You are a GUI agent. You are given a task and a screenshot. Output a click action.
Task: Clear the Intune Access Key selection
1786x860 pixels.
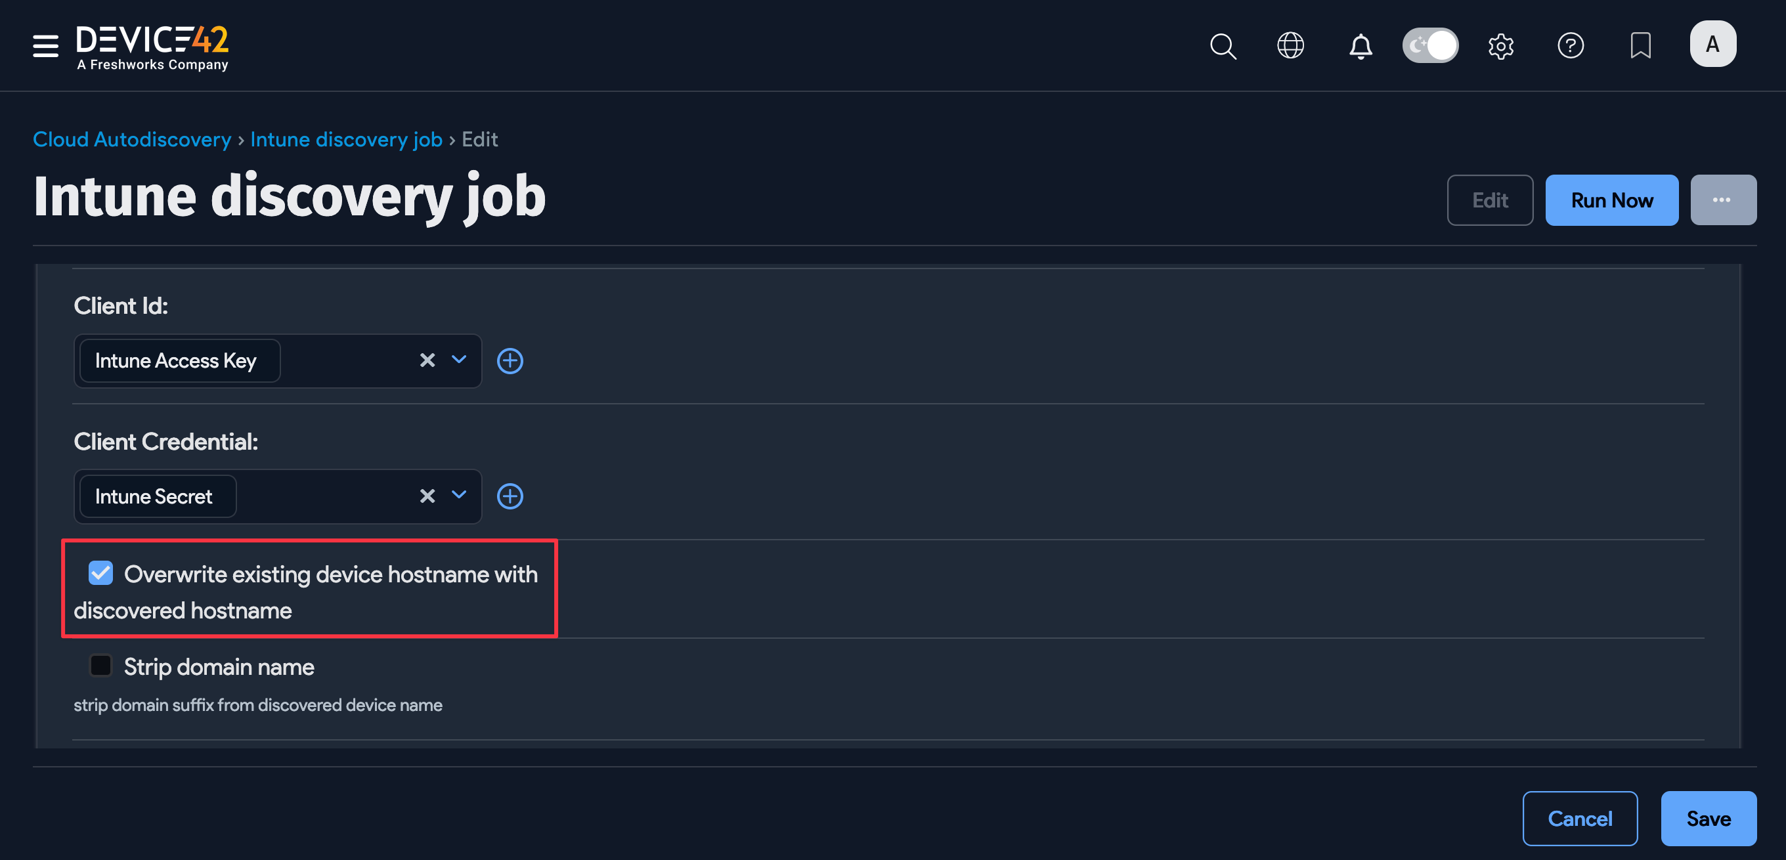click(427, 360)
